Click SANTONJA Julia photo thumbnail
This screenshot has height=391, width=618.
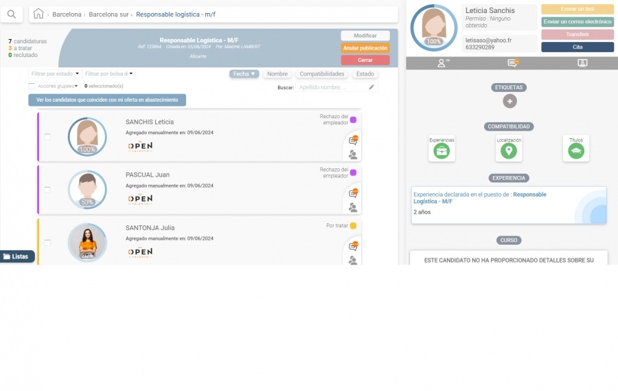click(x=87, y=243)
